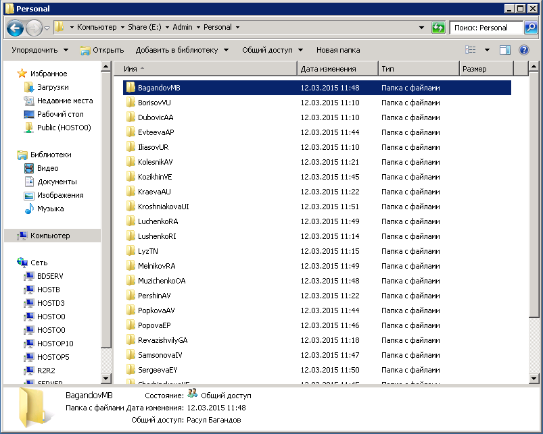The image size is (543, 434).
Task: Click 'Новая папка' button
Action: click(x=338, y=50)
